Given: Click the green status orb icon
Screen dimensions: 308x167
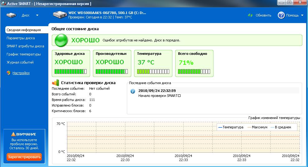Looking at the screenshot, I should point(61,40).
